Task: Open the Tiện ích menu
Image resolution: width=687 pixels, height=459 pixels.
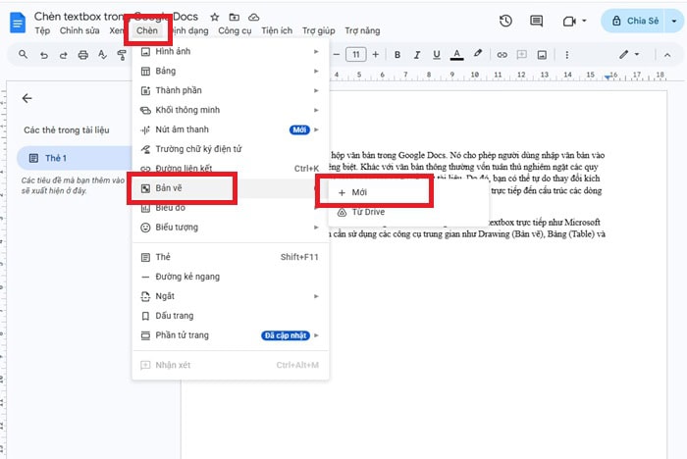Action: click(x=277, y=30)
